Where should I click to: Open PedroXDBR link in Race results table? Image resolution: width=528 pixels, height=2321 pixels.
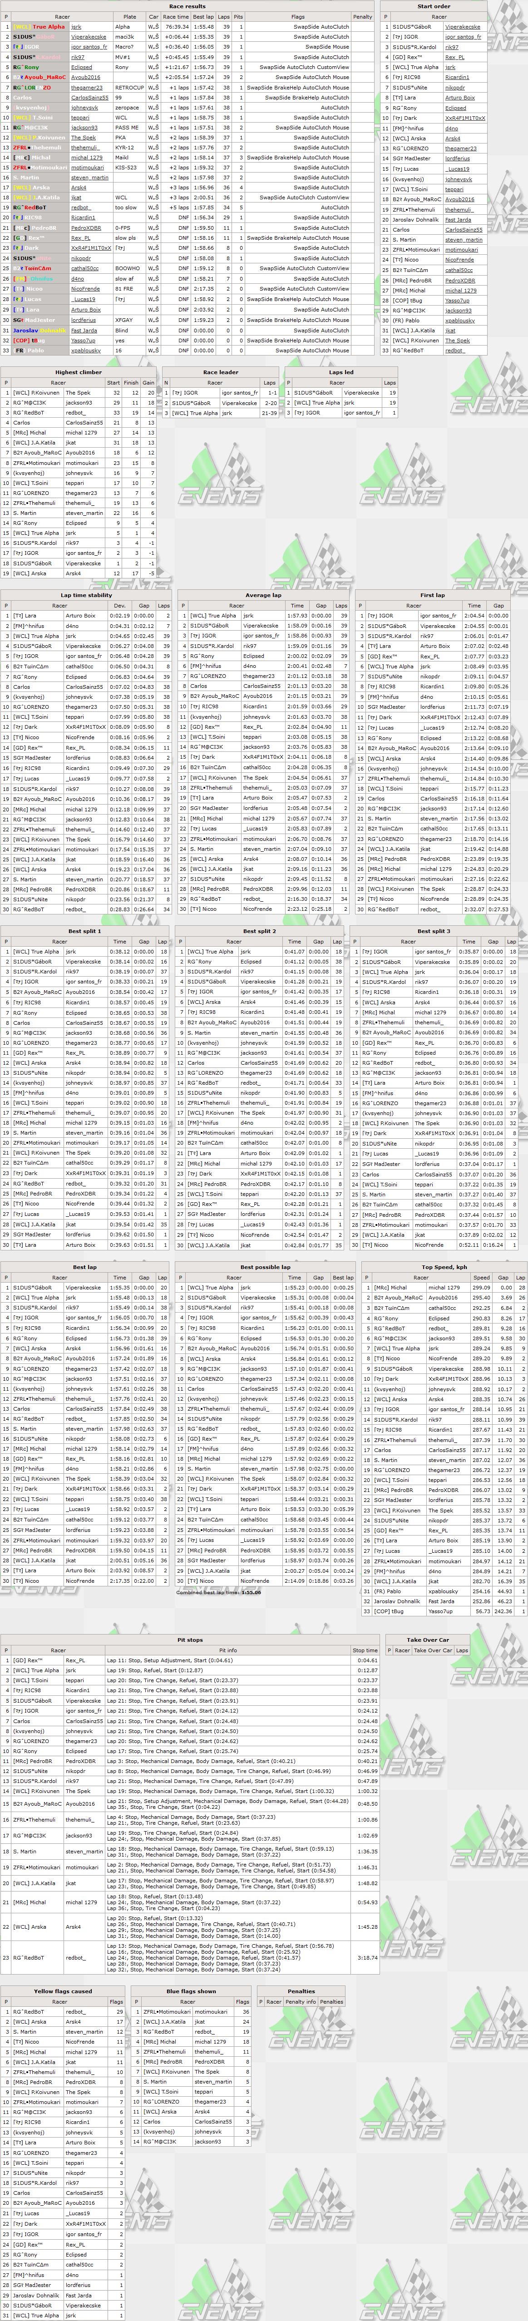(x=87, y=228)
